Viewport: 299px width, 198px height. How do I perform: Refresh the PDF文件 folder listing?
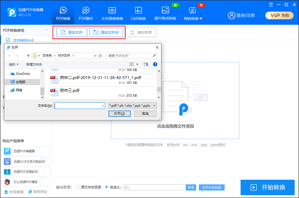(x=100, y=55)
